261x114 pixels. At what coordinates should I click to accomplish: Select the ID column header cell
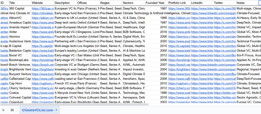click(4, 3)
